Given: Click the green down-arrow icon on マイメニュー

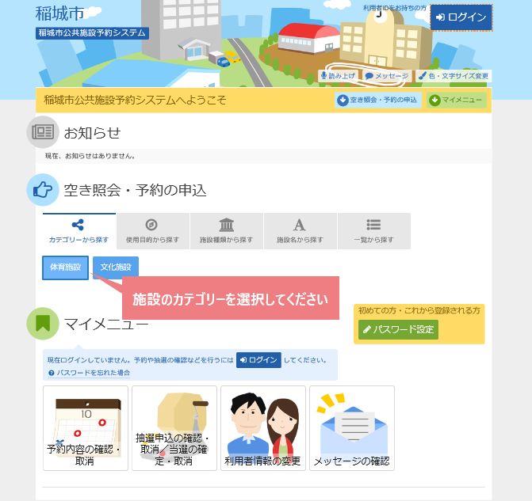Looking at the screenshot, I should [434, 101].
